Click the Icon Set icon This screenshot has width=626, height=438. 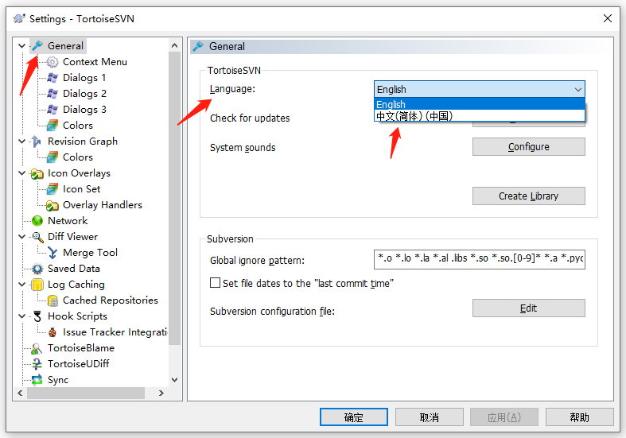pyautogui.click(x=52, y=189)
